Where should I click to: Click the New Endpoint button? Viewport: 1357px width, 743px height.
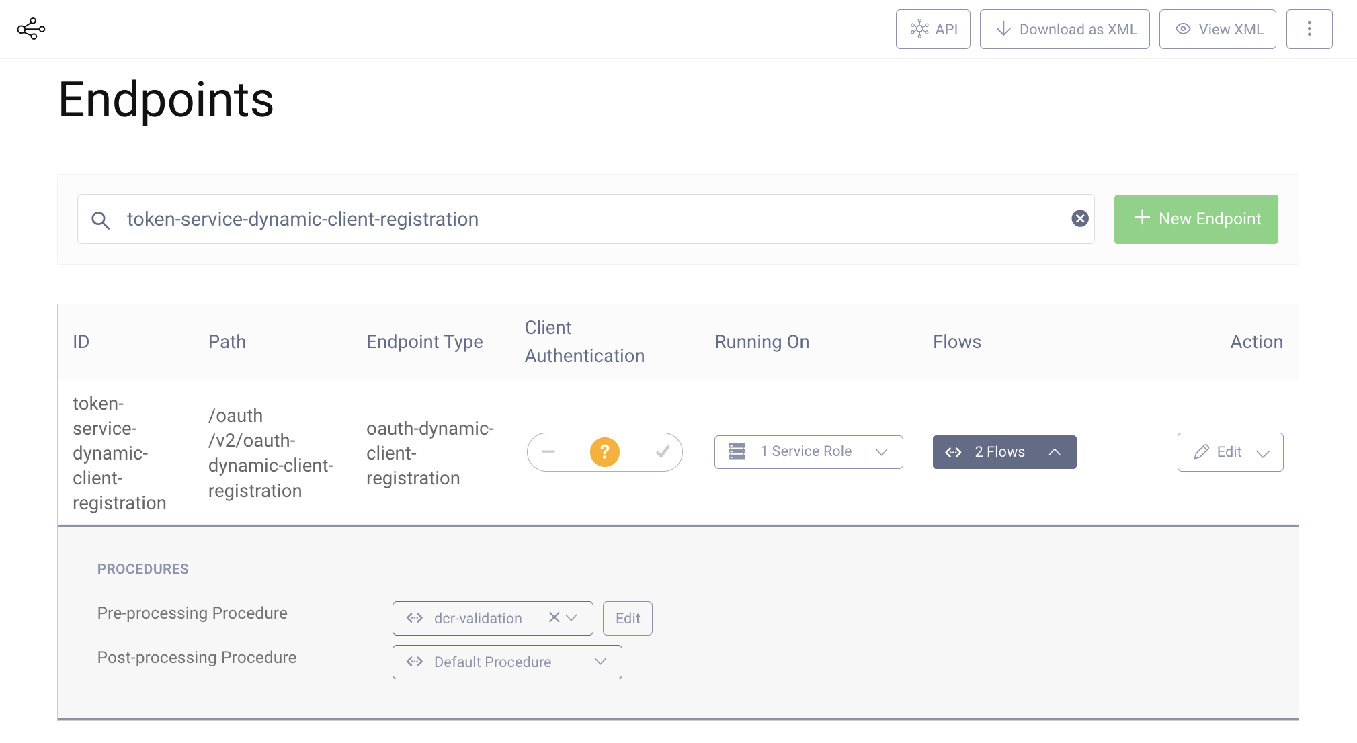click(1196, 219)
